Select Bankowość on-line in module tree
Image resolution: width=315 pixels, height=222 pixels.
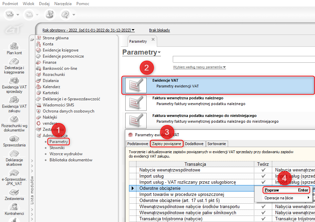(x=60, y=68)
